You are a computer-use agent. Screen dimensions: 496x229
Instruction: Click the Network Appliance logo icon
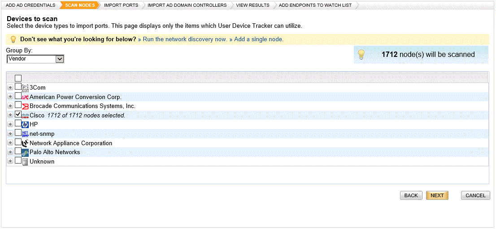point(25,143)
